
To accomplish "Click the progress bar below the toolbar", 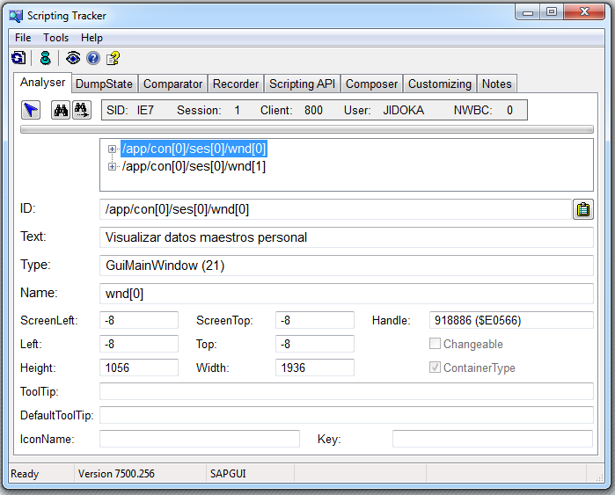I will coord(306,129).
